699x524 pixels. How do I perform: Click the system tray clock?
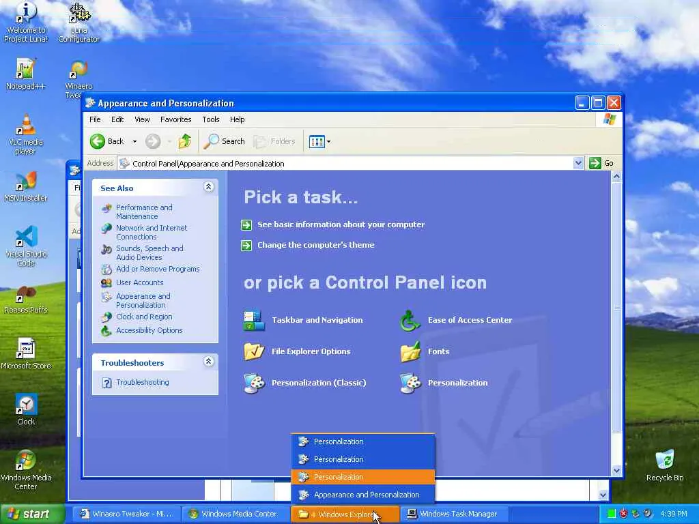coord(674,514)
